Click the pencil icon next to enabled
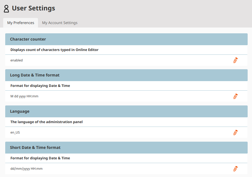The width and height of the screenshot is (252, 177). (235, 60)
